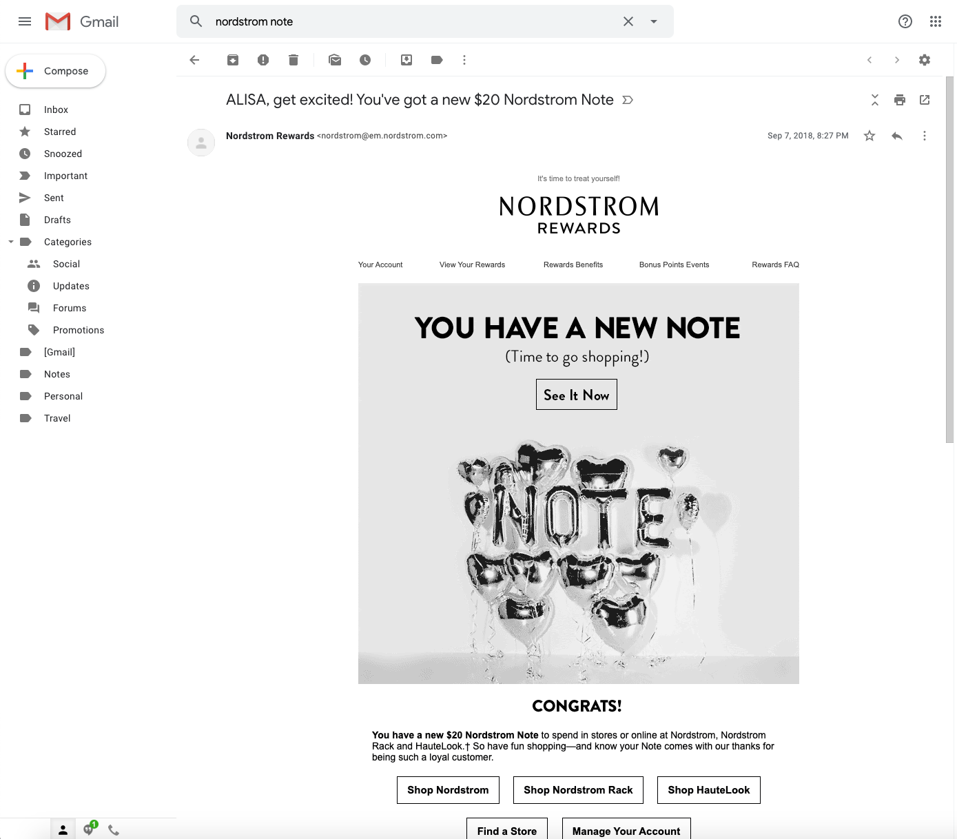Open the Inbox folder

(x=56, y=110)
